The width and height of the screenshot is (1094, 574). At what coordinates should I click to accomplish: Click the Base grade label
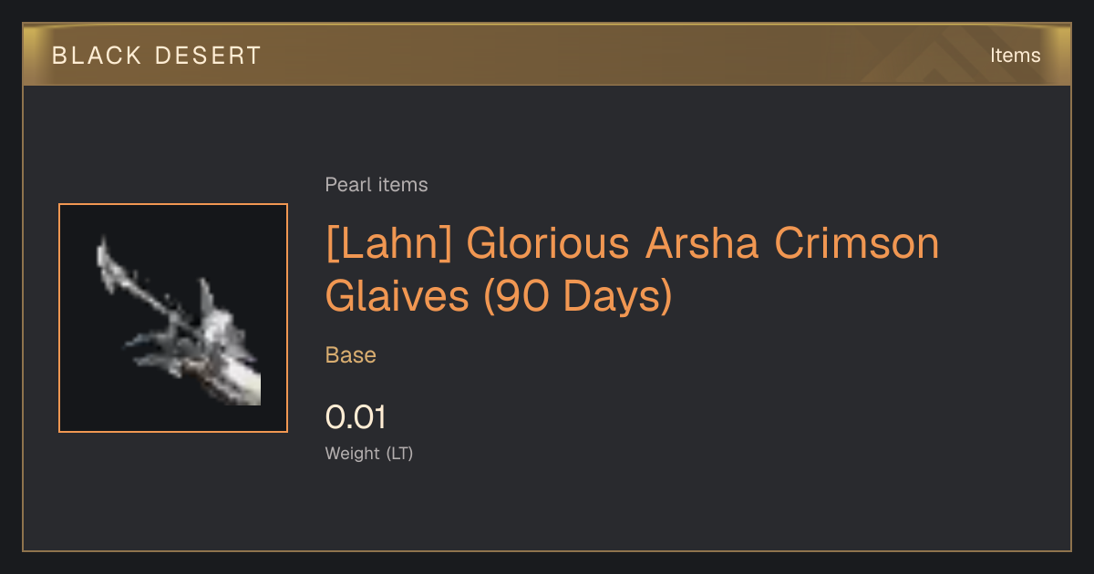pyautogui.click(x=351, y=355)
